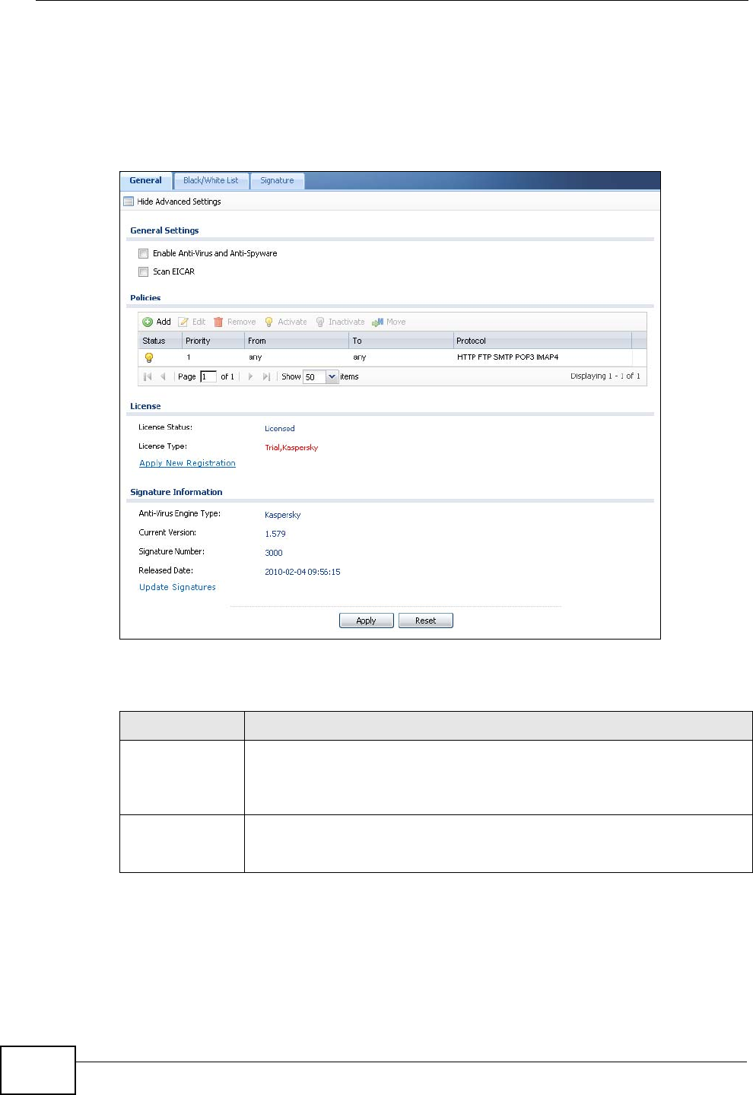Click the status lightbulb in policy row 1
Screen dimensions: 753x1095
click(149, 357)
